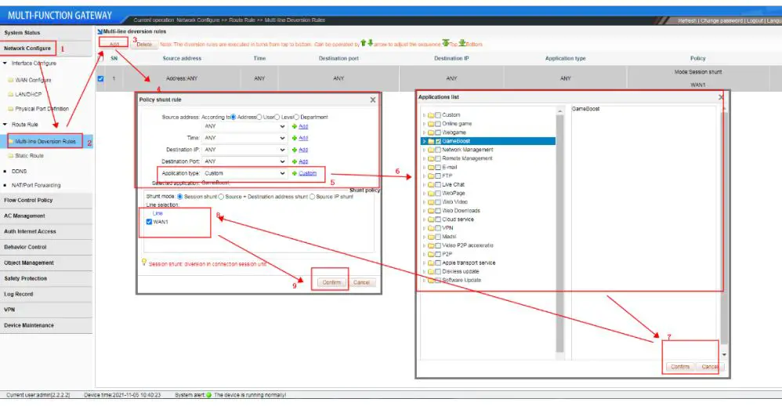This screenshot has height=406, width=782.
Task: Open the Application type dropdown
Action: pos(244,173)
